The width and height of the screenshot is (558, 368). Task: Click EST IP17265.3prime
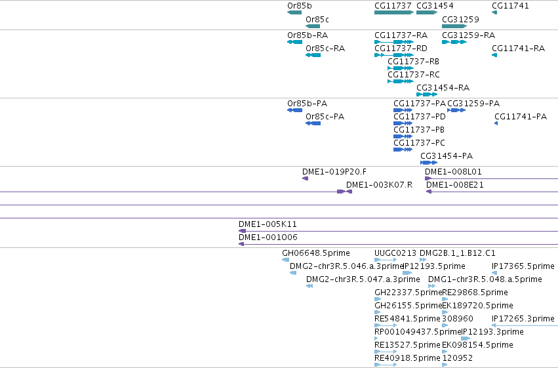point(523,319)
